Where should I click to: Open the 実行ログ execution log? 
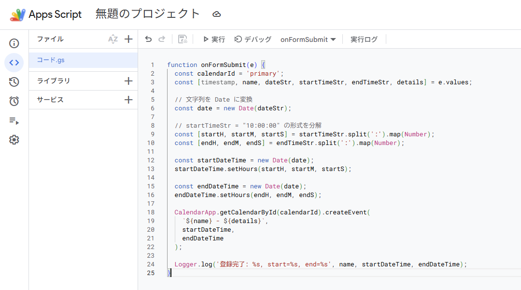(x=364, y=40)
